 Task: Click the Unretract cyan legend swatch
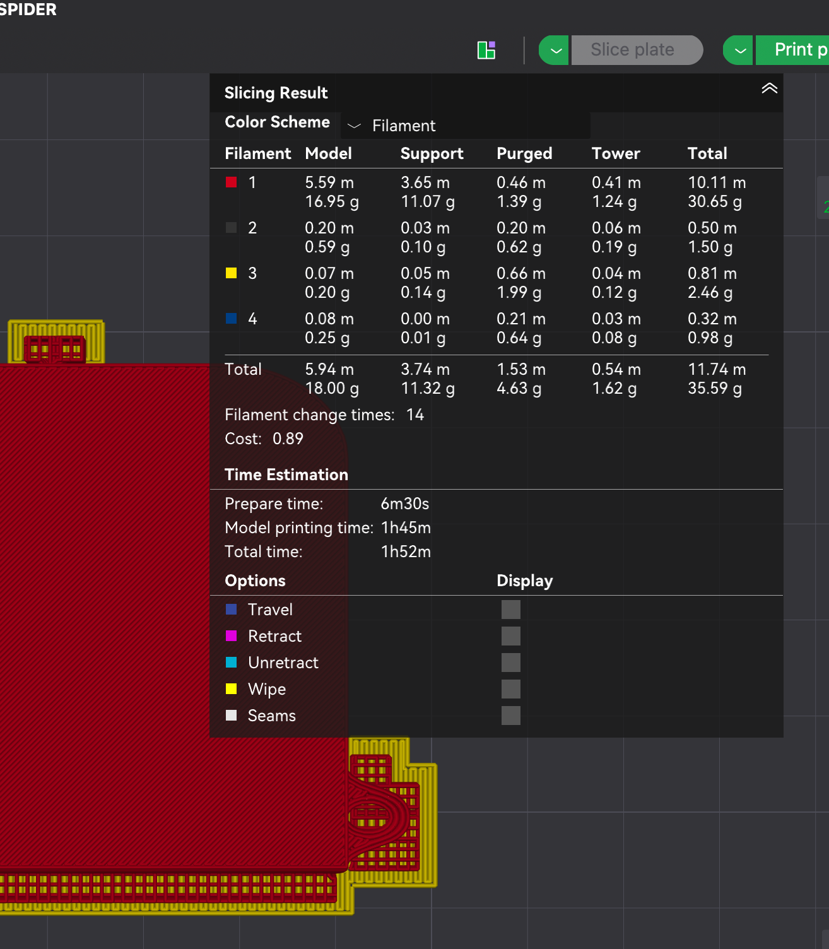(x=232, y=663)
